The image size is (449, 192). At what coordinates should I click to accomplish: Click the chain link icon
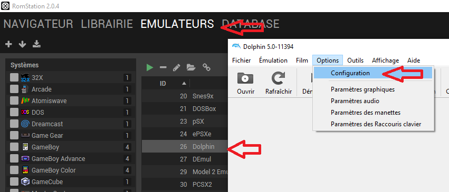[x=206, y=67]
